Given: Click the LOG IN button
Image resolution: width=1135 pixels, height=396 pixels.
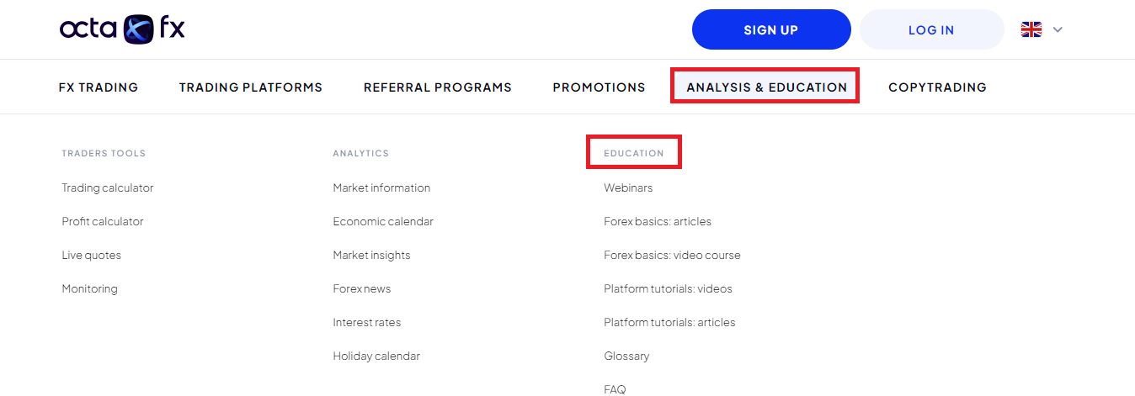Looking at the screenshot, I should (931, 29).
